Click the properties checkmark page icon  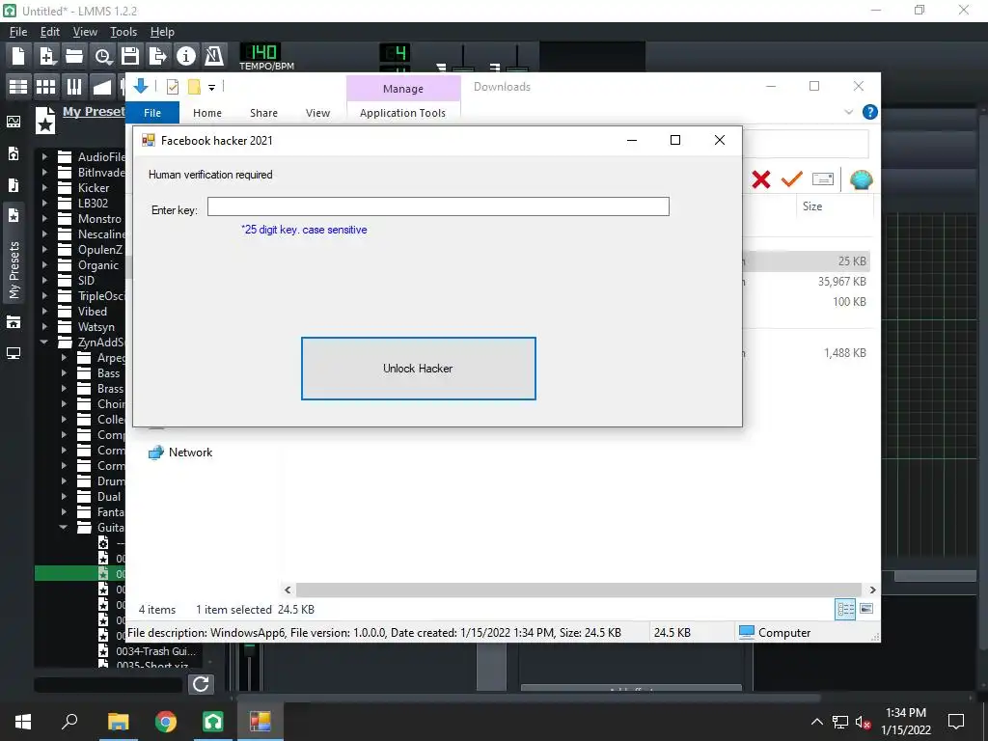coord(172,87)
